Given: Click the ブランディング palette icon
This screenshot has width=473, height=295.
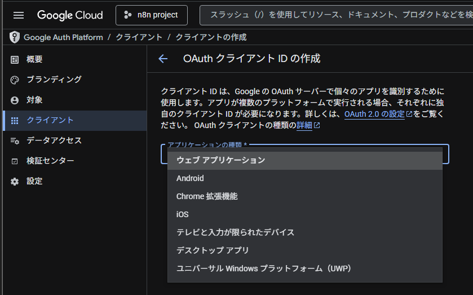Looking at the screenshot, I should (x=15, y=80).
